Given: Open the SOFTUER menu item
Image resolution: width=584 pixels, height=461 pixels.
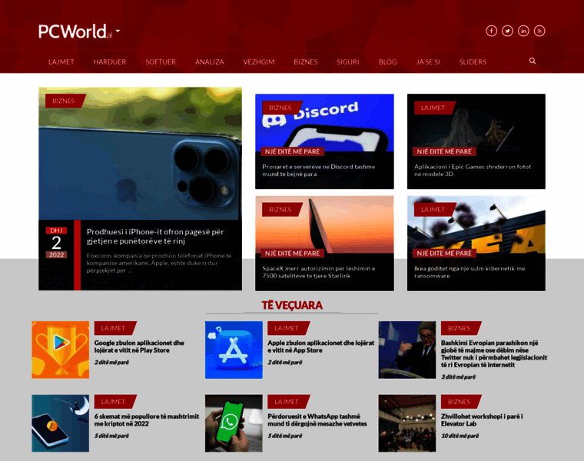Looking at the screenshot, I should (x=161, y=61).
